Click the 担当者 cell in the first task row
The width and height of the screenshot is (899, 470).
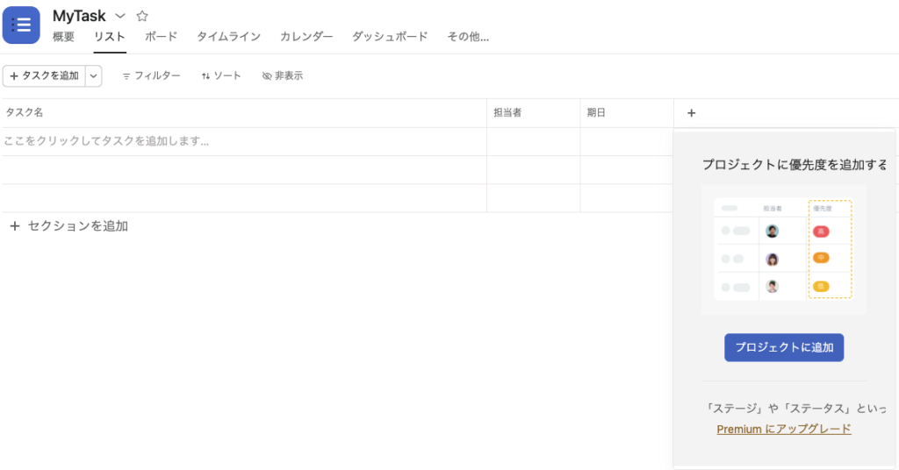click(533, 141)
